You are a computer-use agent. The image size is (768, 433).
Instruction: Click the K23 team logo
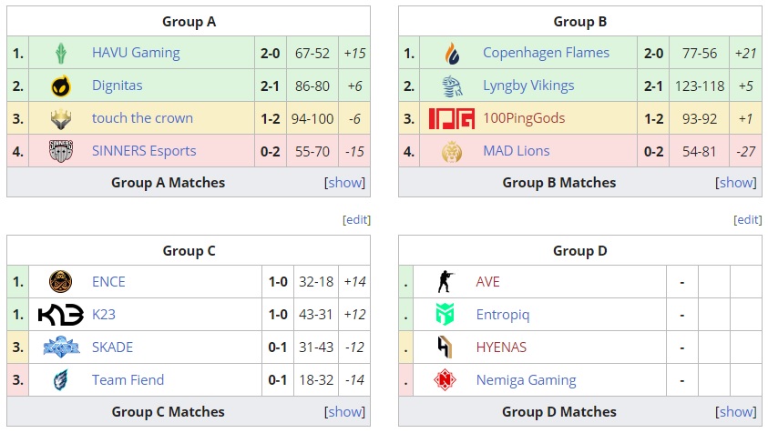click(x=61, y=315)
